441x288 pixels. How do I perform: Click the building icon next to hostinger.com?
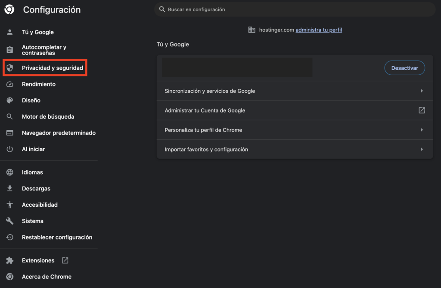coord(252,30)
